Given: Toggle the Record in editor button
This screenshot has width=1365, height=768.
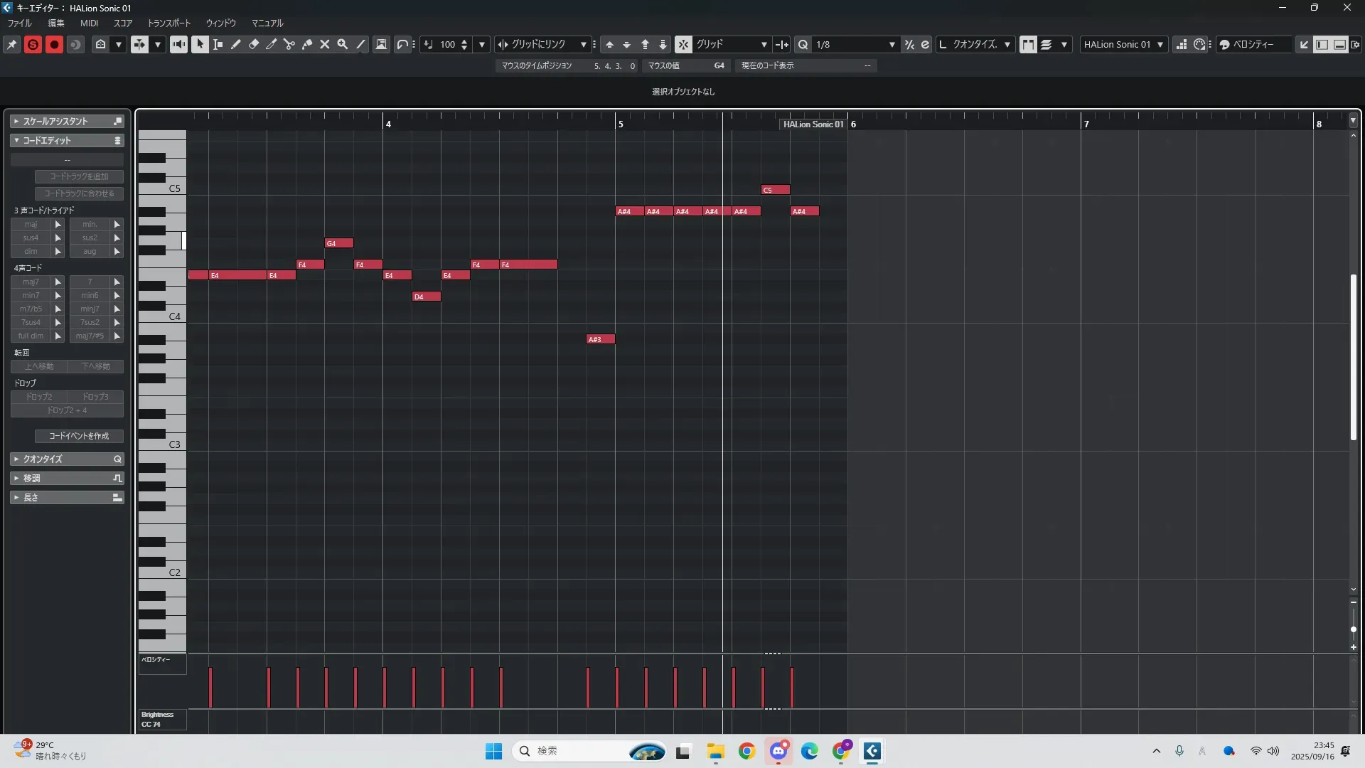Looking at the screenshot, I should [x=54, y=44].
